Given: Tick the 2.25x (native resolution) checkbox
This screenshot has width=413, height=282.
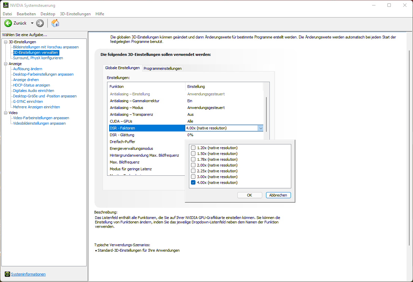Looking at the screenshot, I should (x=193, y=171).
